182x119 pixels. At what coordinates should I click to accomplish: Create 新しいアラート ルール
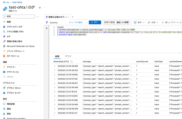click(x=172, y=22)
